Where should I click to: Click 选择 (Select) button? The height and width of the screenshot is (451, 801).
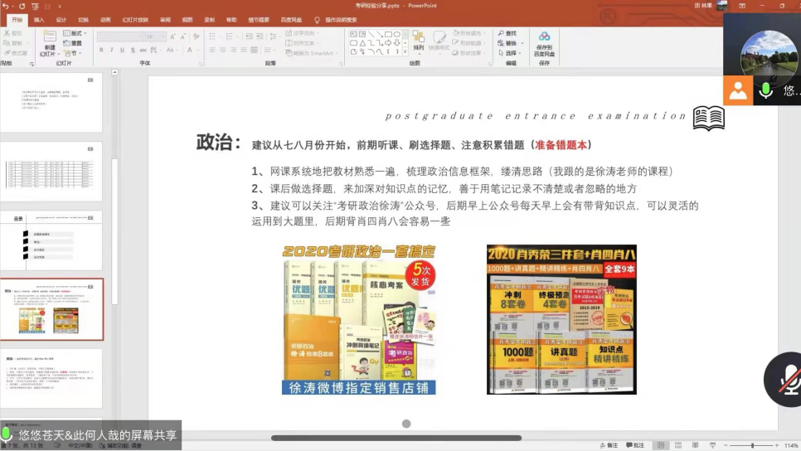click(x=510, y=53)
